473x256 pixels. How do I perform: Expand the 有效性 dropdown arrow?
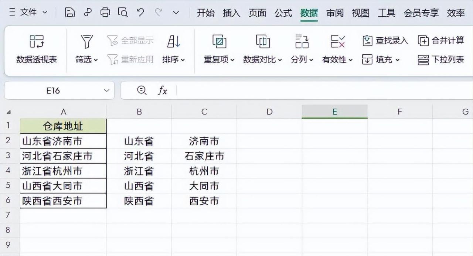coord(351,60)
